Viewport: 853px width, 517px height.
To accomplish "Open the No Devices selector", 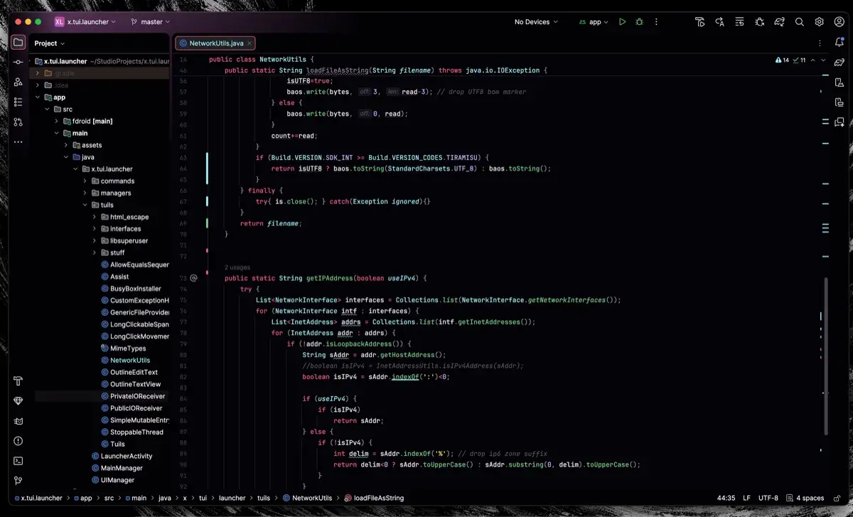I will [x=536, y=22].
